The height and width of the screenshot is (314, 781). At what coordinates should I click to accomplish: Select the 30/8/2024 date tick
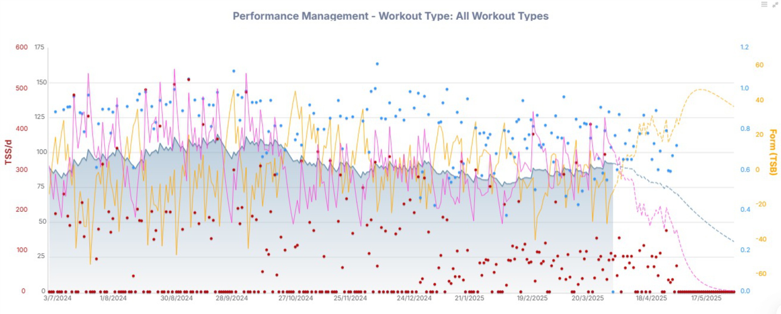point(176,298)
